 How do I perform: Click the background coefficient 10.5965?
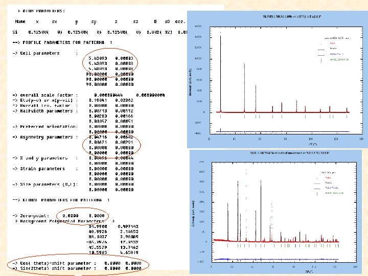point(98,252)
